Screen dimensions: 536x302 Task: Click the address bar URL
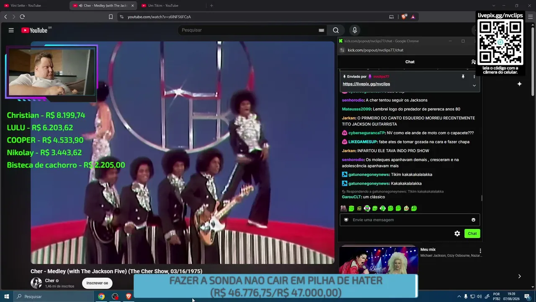159,17
